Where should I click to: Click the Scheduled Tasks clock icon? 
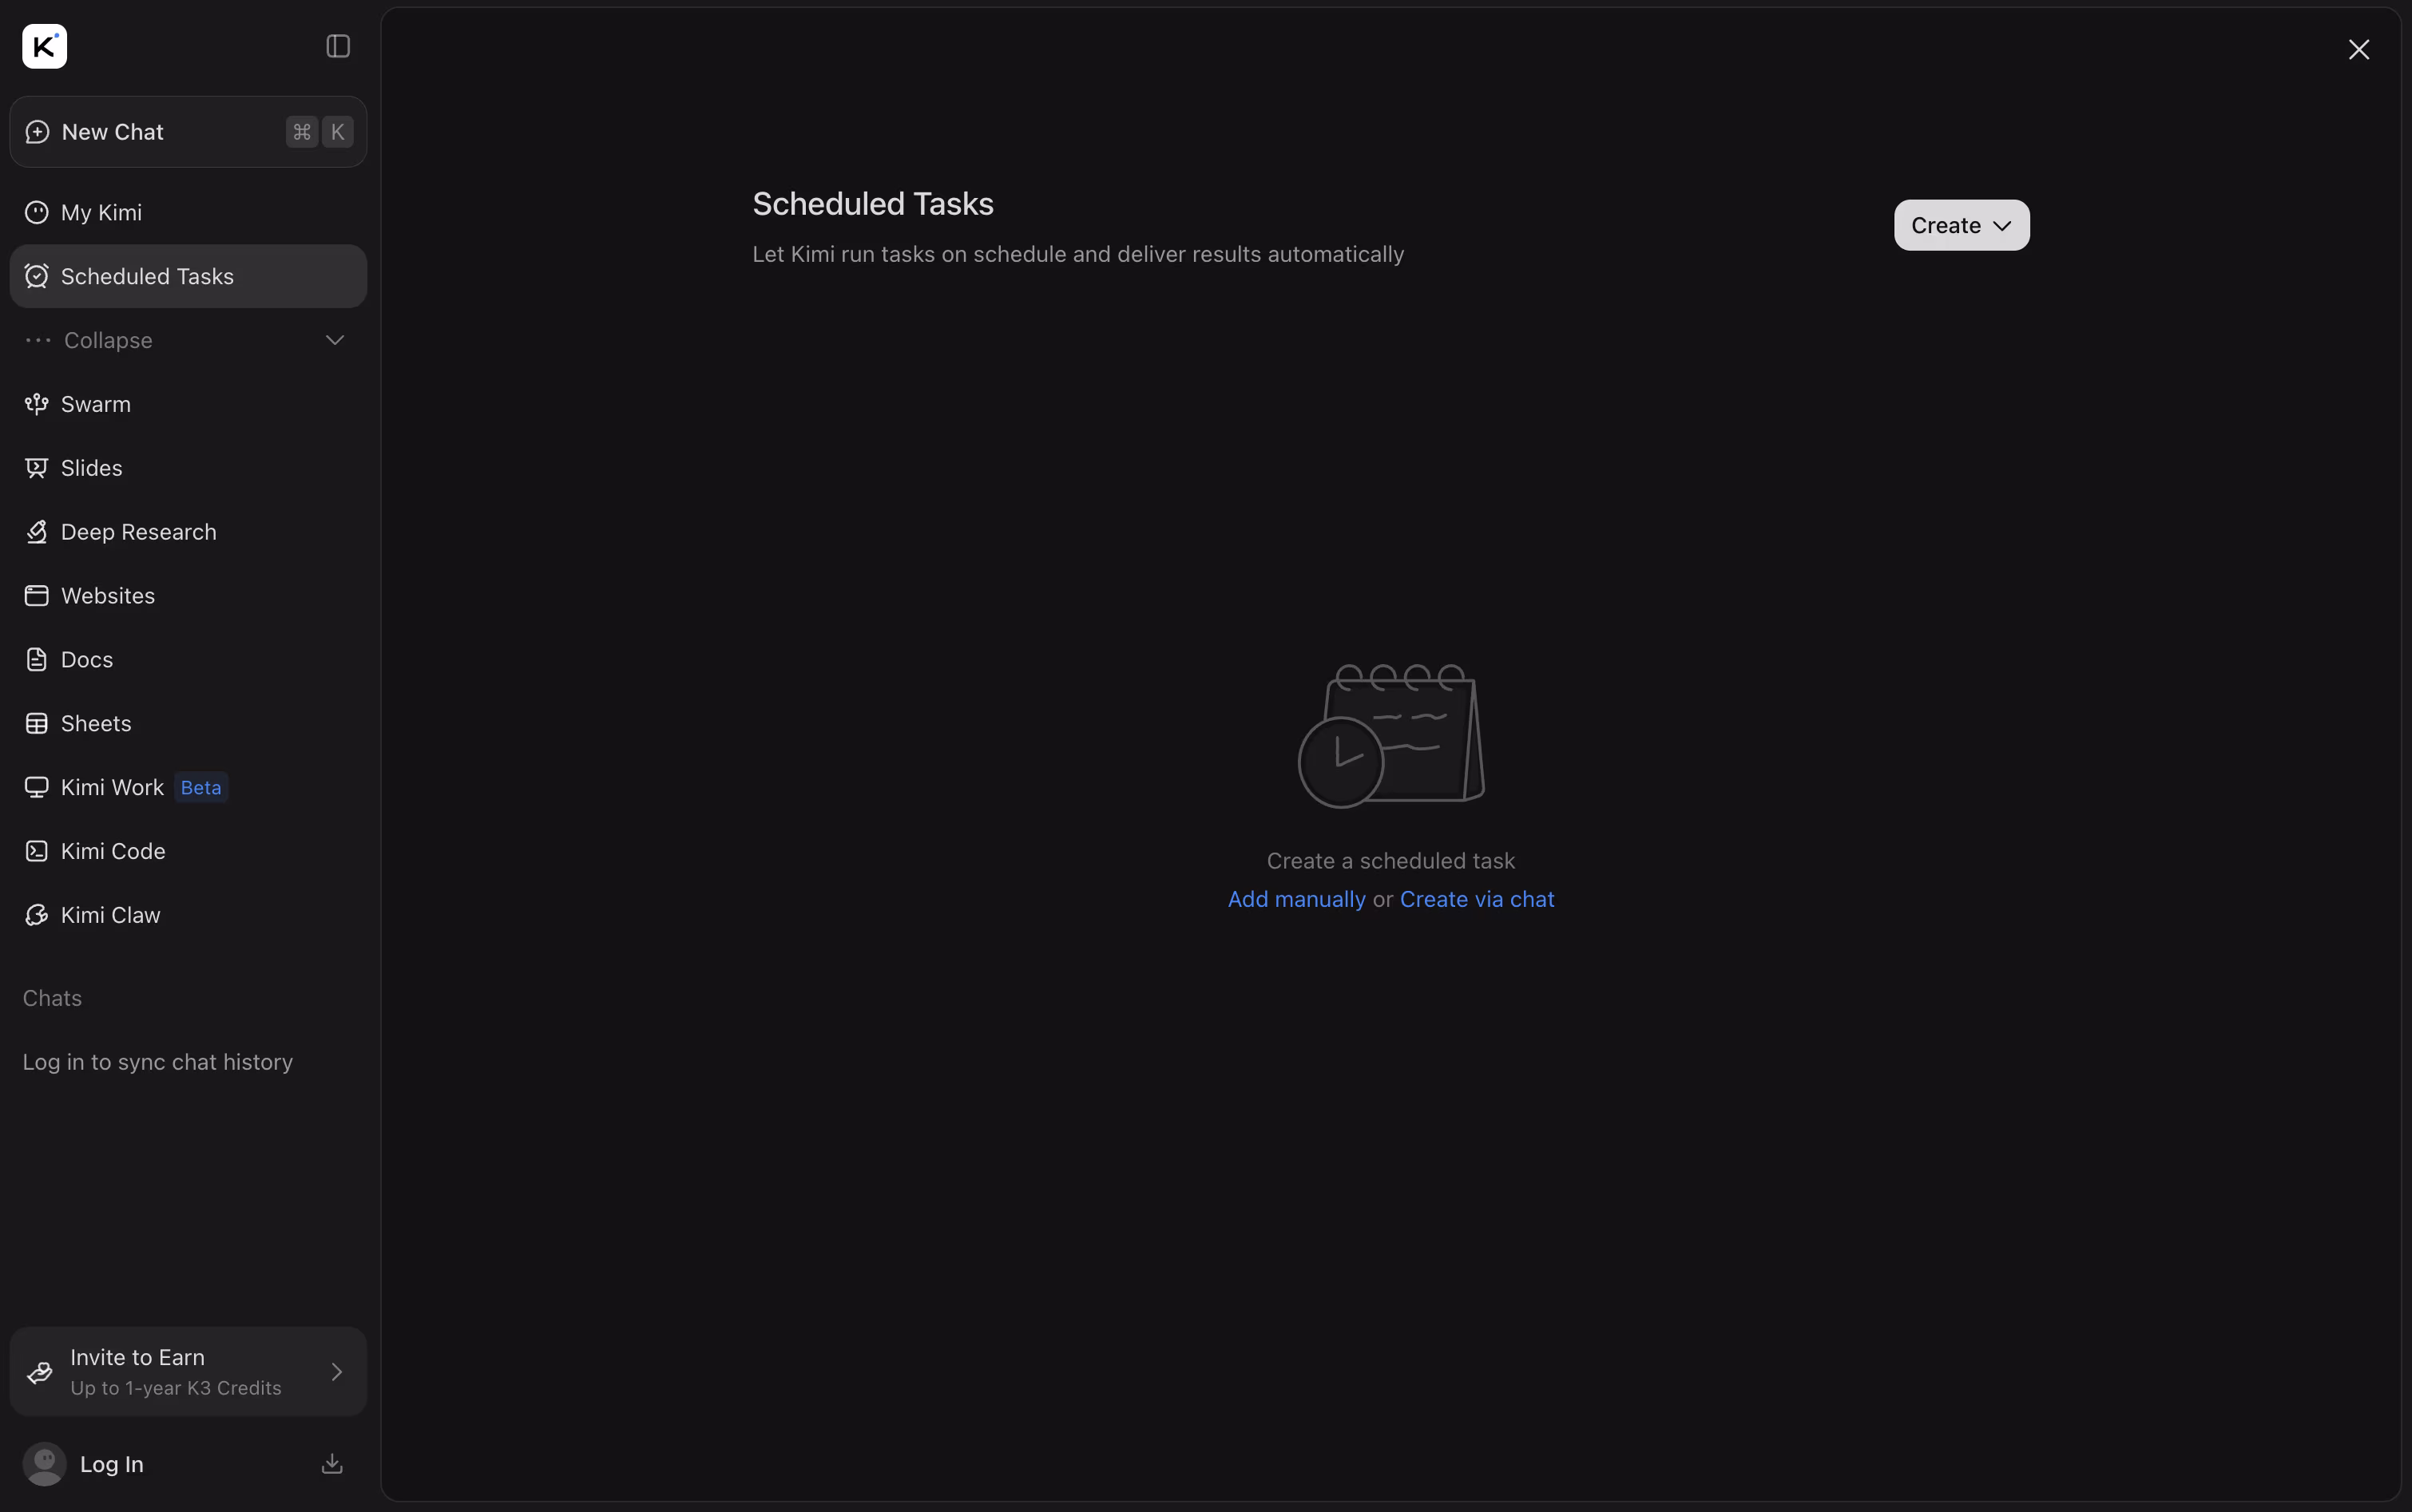pos(37,276)
